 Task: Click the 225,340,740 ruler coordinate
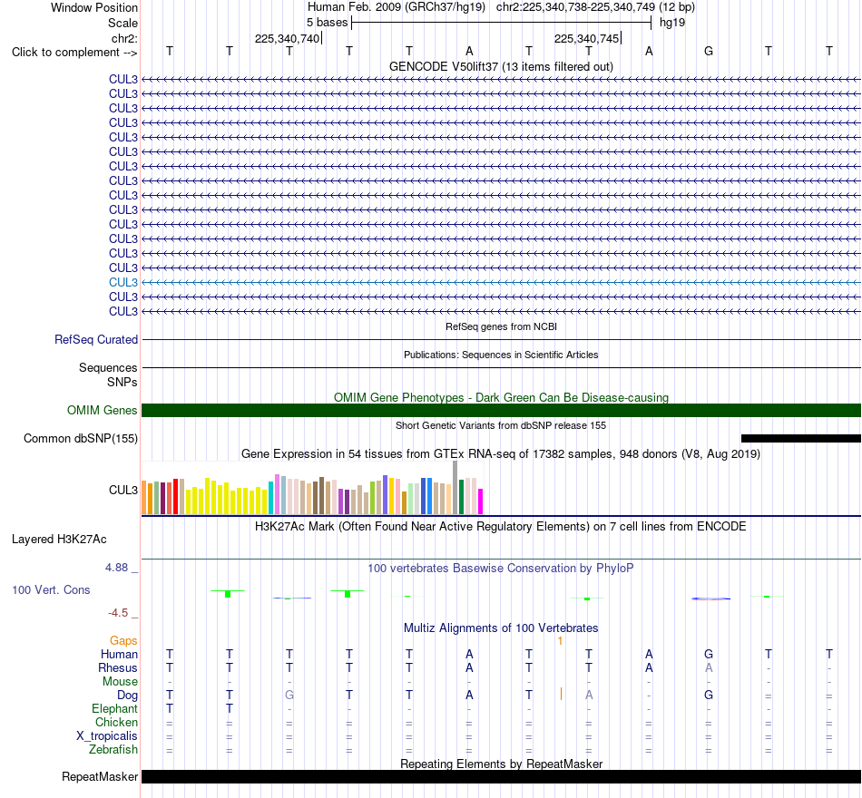click(287, 38)
